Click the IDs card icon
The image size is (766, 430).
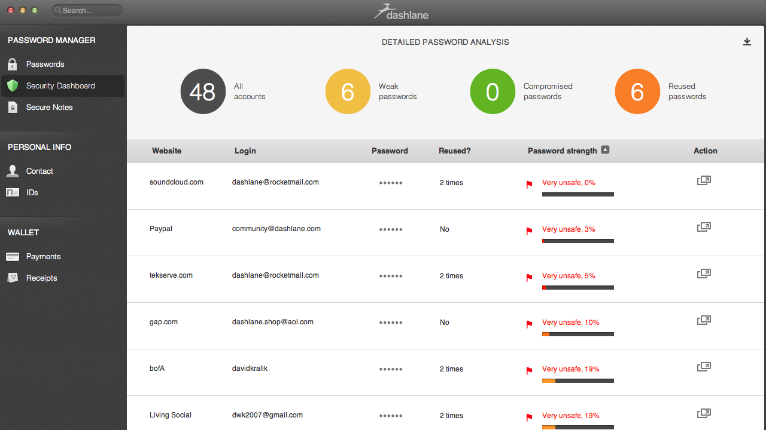pyautogui.click(x=13, y=193)
